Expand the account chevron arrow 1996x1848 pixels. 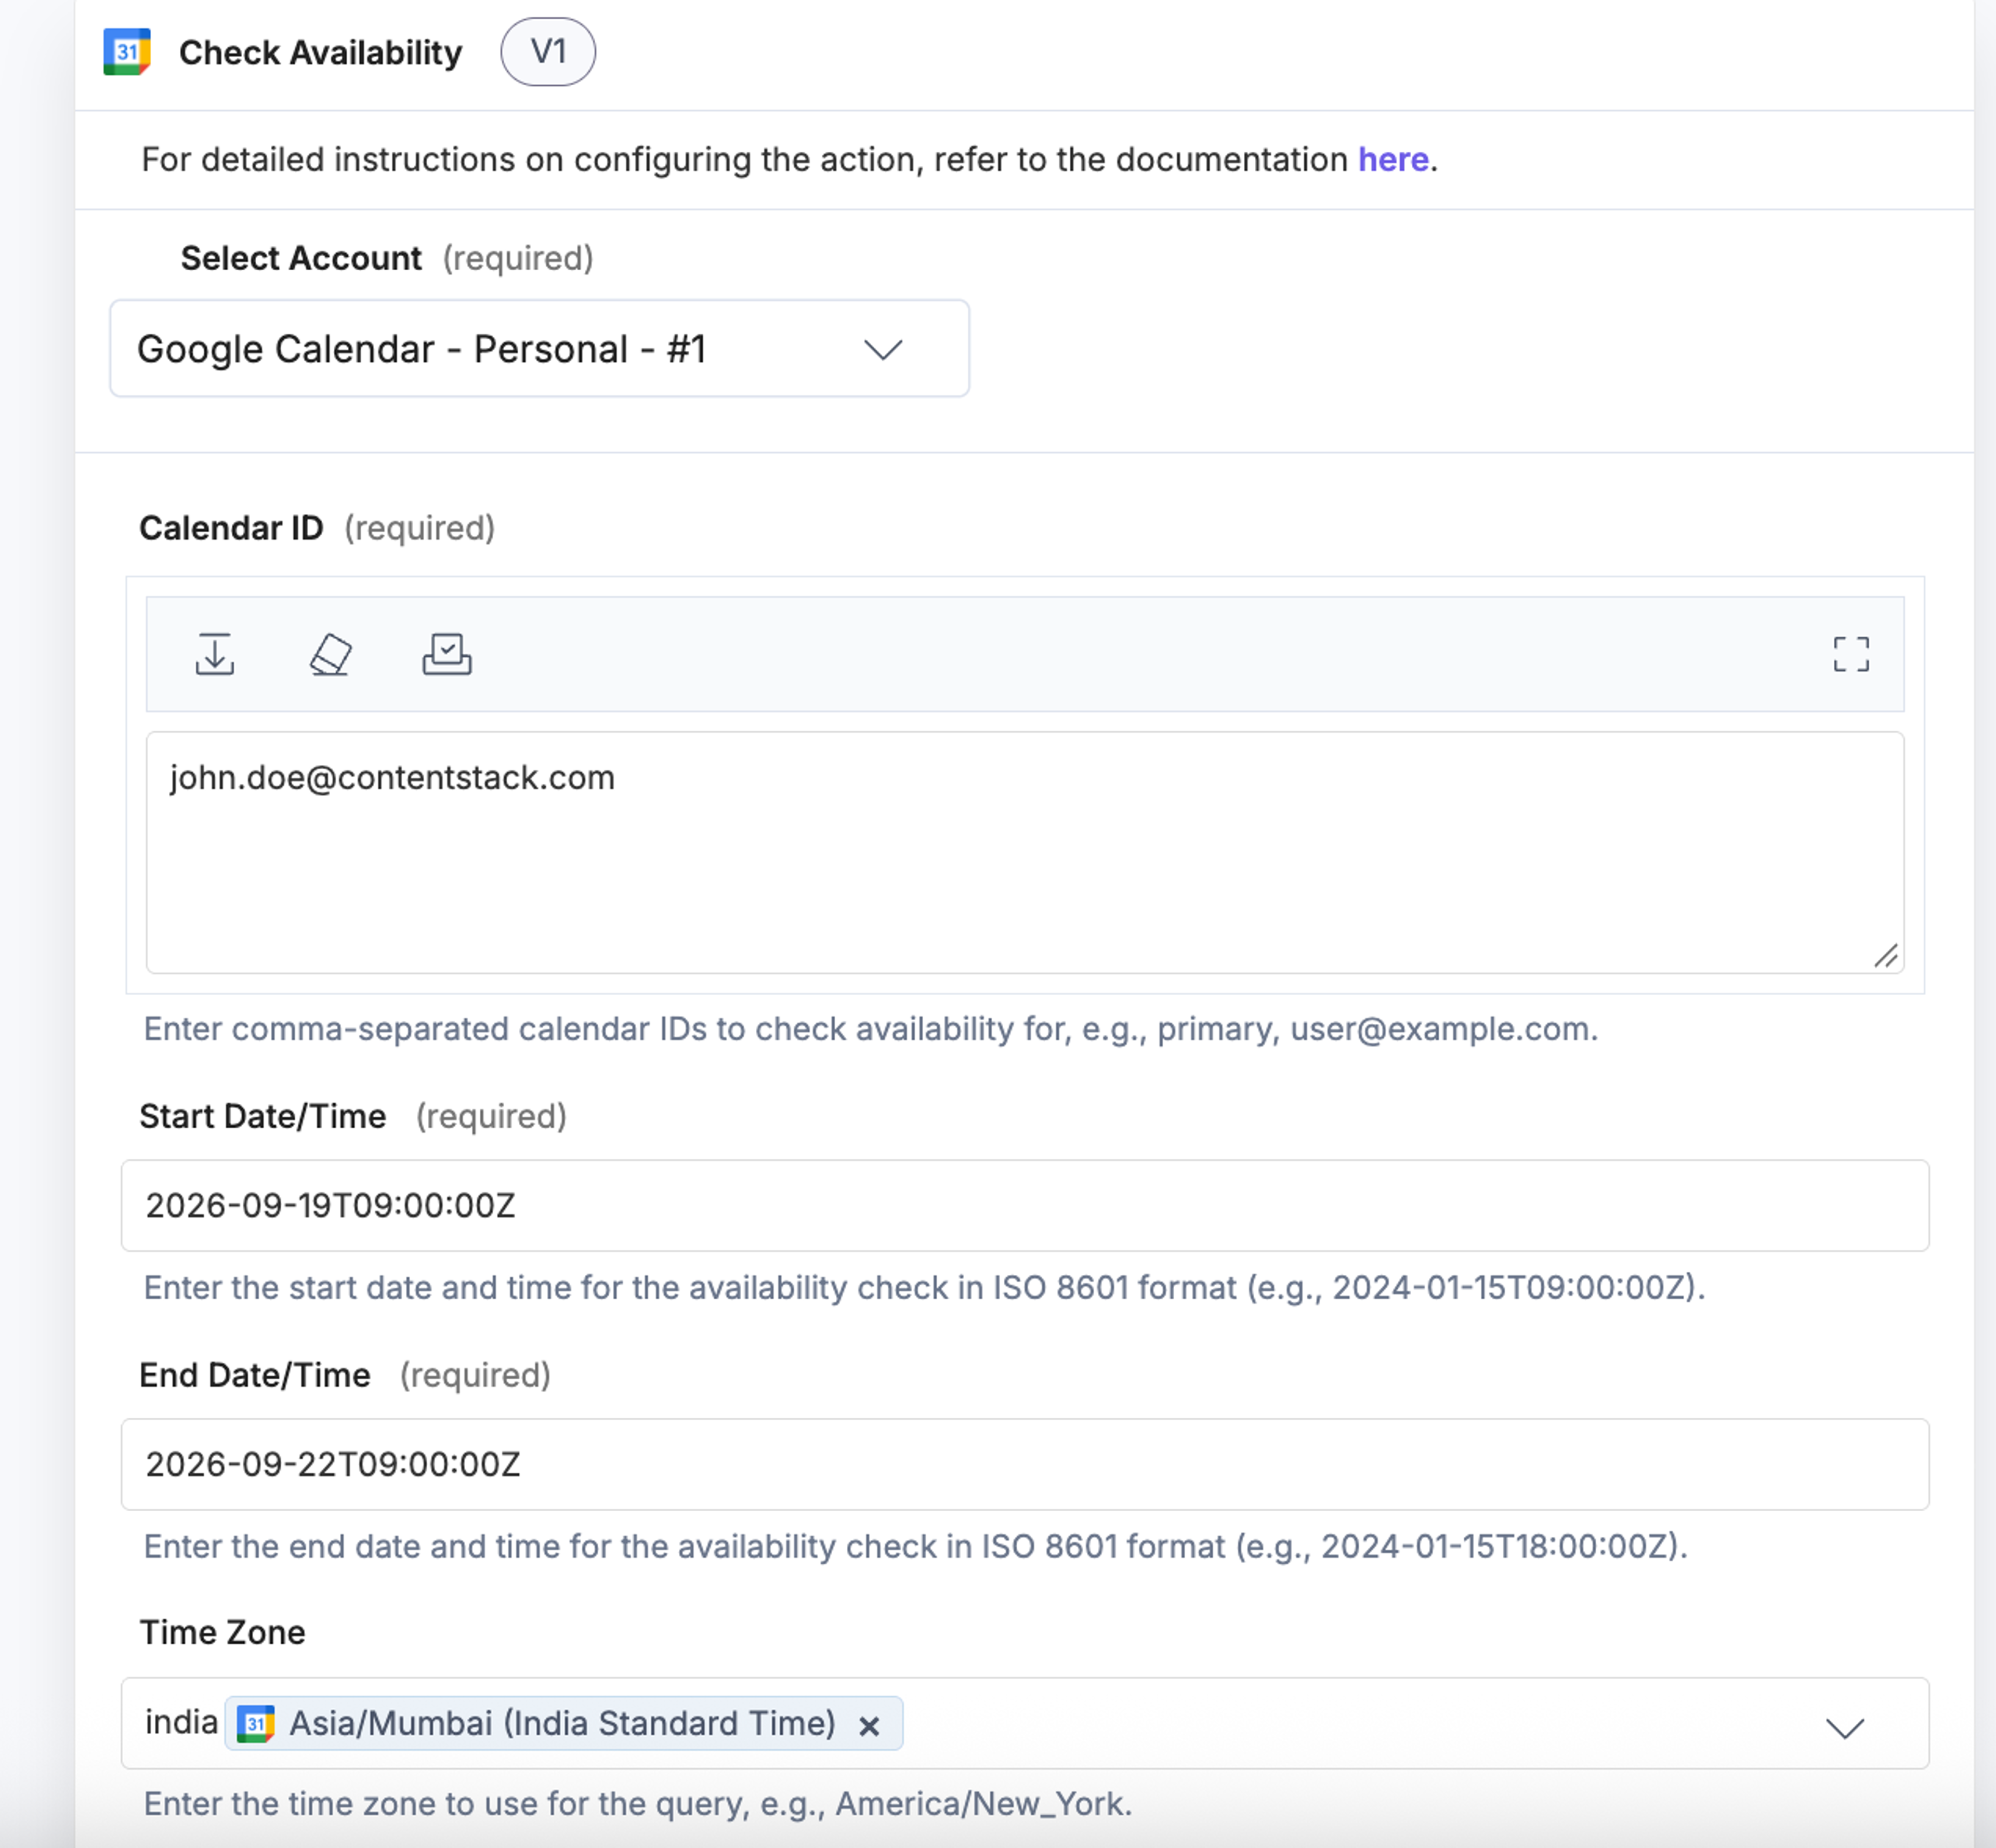click(883, 349)
